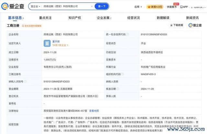
Task: Click the APP download icon link
Action: click(184, 7)
